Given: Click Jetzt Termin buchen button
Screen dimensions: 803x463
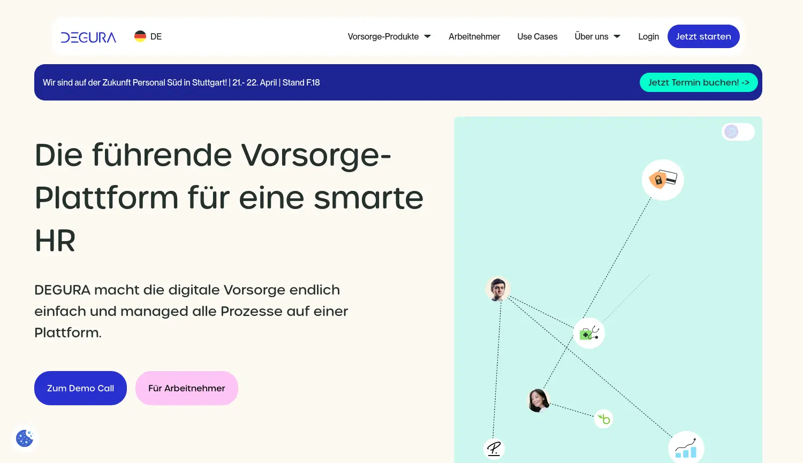Looking at the screenshot, I should 699,82.
